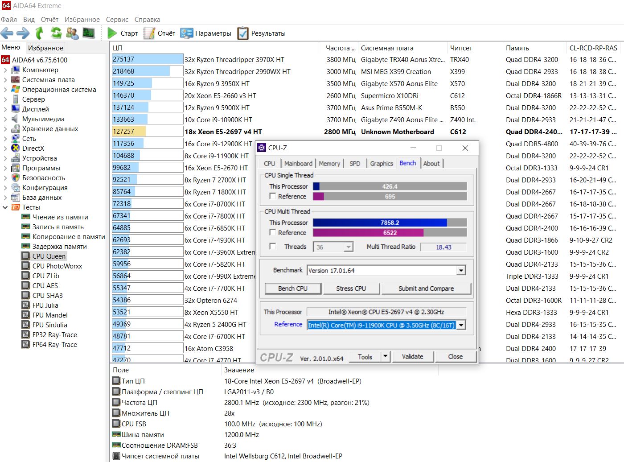Image resolution: width=624 pixels, height=462 pixels.
Task: Expand the Дисплей tree node
Action: 5,109
